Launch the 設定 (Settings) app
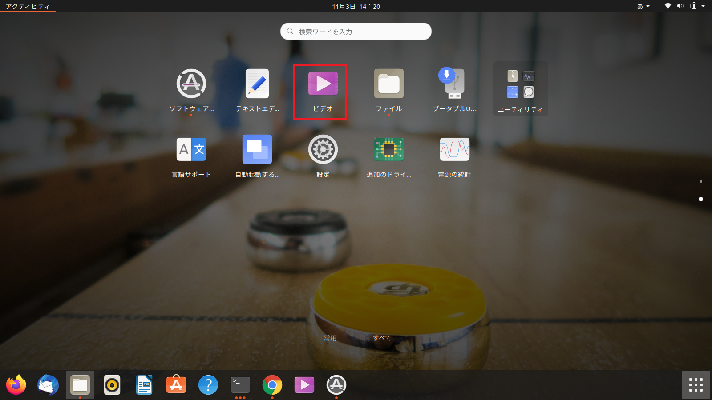The image size is (712, 400). click(323, 150)
